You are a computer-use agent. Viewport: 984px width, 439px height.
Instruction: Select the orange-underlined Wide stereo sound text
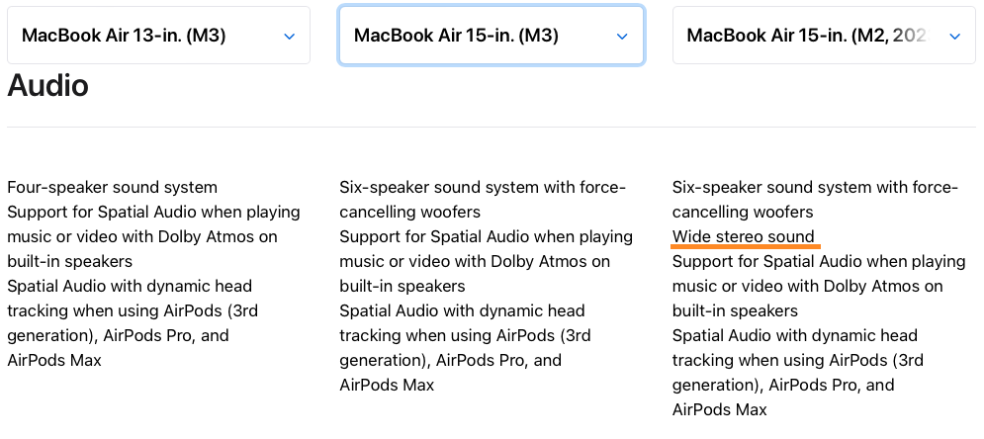pyautogui.click(x=744, y=237)
